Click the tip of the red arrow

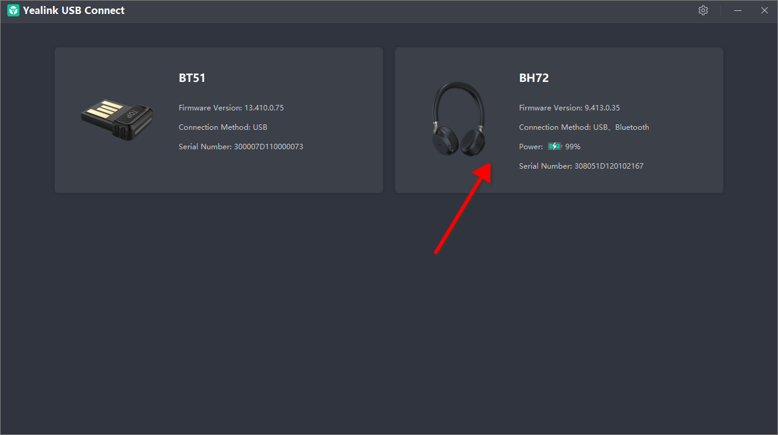pos(489,164)
